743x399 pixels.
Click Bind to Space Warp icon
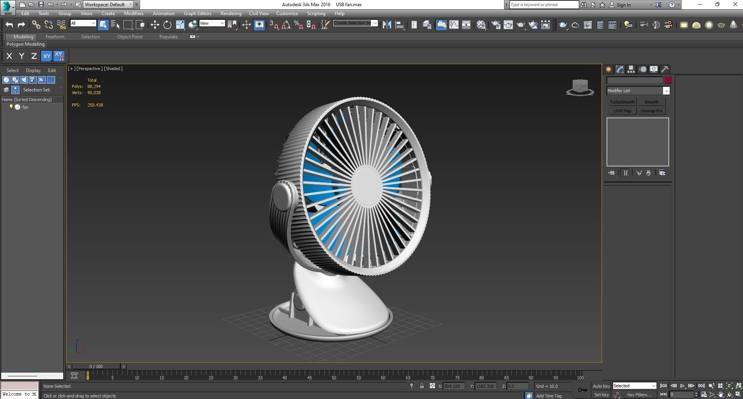click(61, 25)
